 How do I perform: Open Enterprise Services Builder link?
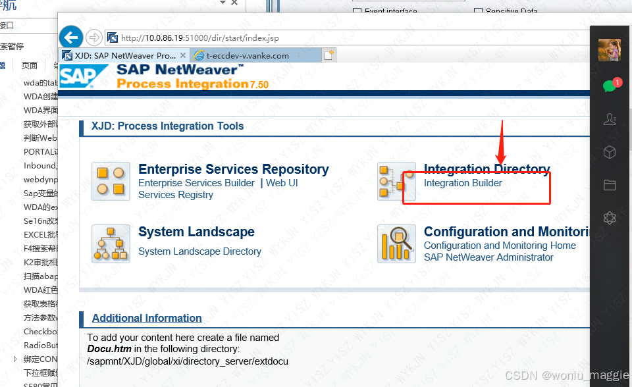pos(196,183)
